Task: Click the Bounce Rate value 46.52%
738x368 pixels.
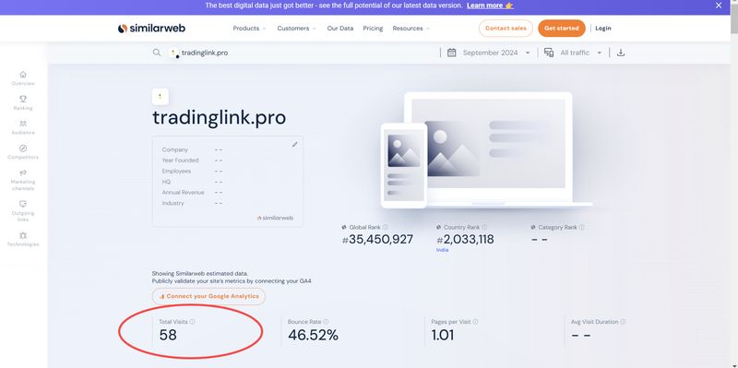Action: [x=313, y=335]
